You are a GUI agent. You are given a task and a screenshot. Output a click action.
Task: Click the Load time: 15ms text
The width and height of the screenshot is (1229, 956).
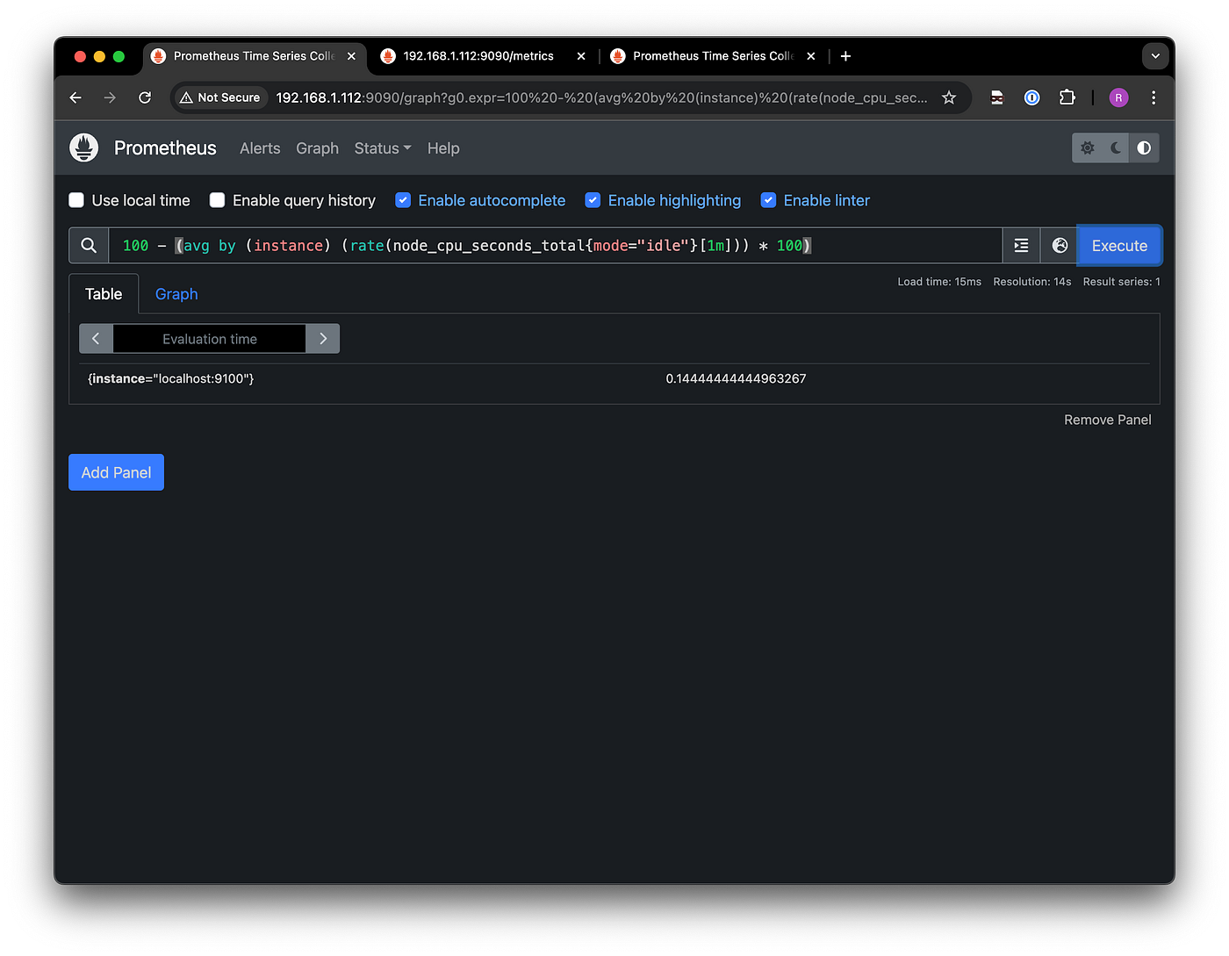[x=939, y=282]
